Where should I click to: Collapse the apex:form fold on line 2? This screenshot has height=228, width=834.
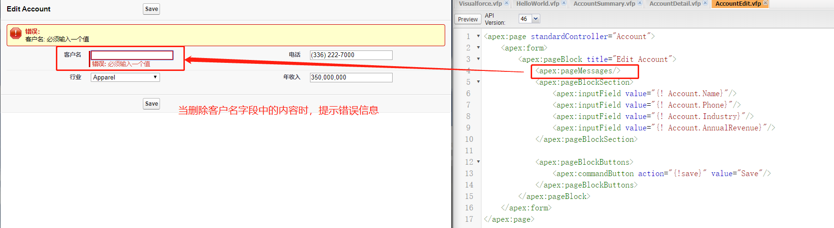[x=478, y=48]
